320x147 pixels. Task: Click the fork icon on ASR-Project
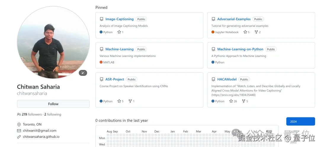pyautogui.click(x=130, y=101)
